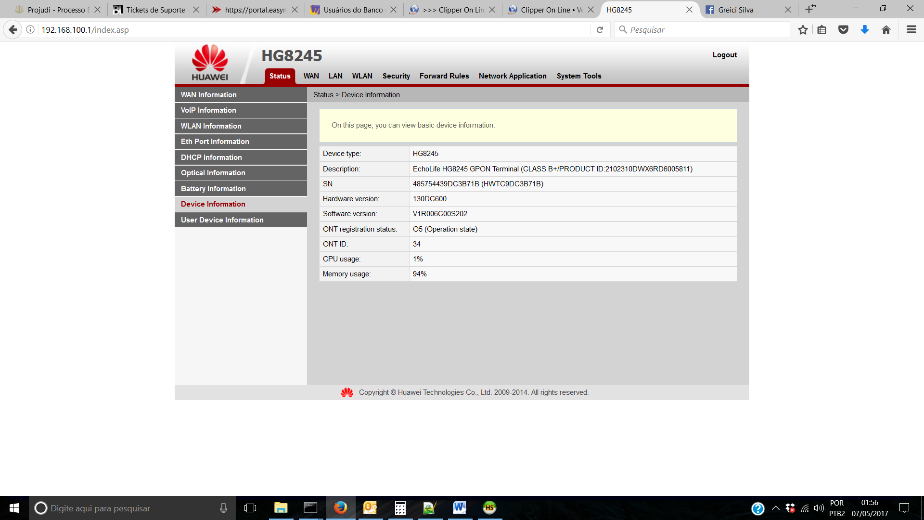Save page to Pocket icon
924x520 pixels.
coord(843,30)
